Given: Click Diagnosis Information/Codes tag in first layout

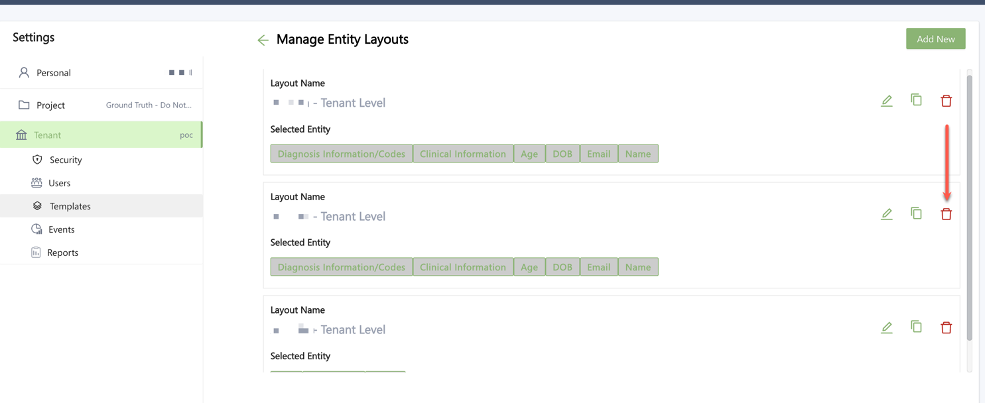Looking at the screenshot, I should coord(341,154).
